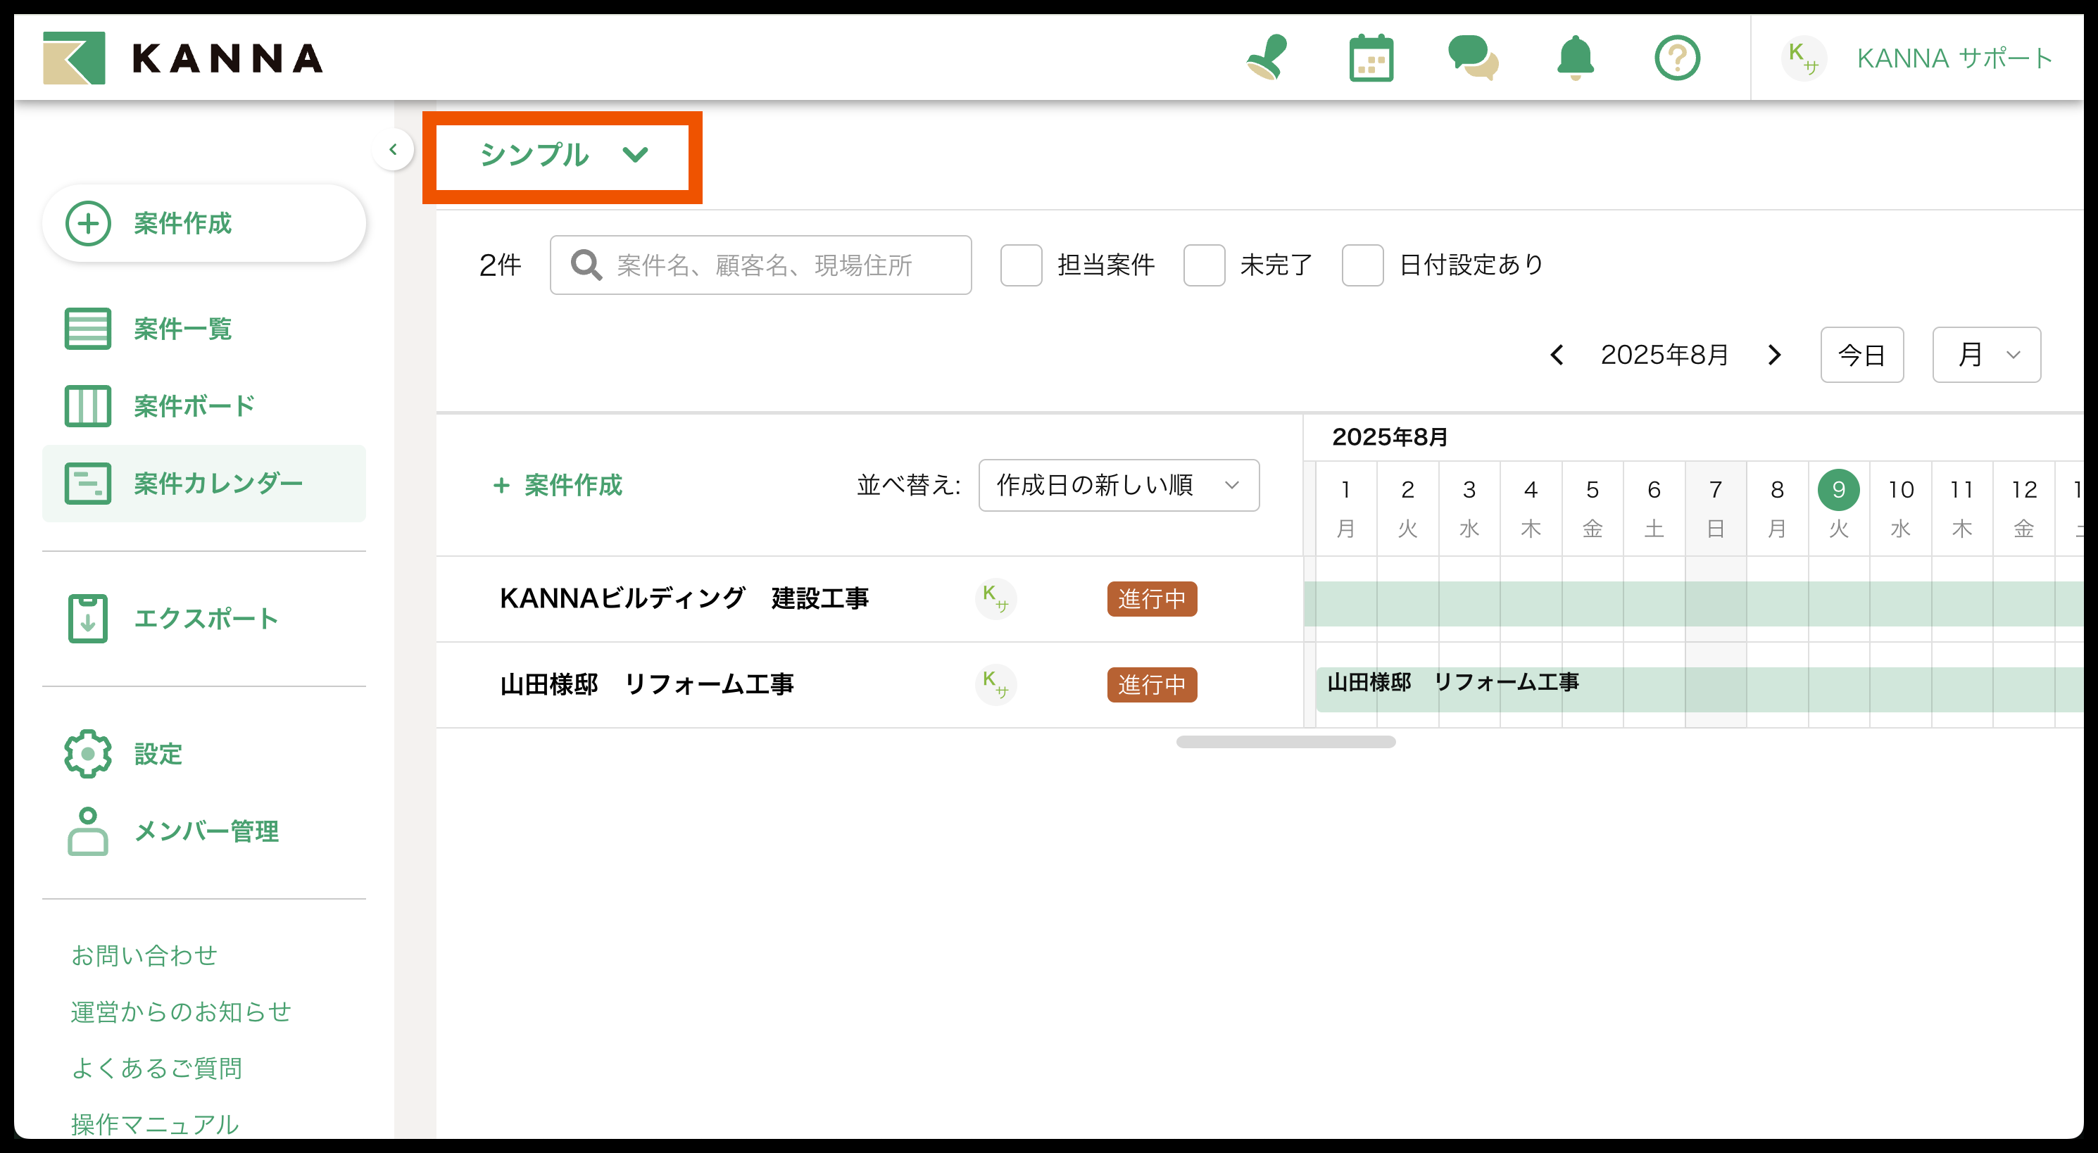Open メンバー管理 person icon
This screenshot has width=2098, height=1153.
click(88, 831)
